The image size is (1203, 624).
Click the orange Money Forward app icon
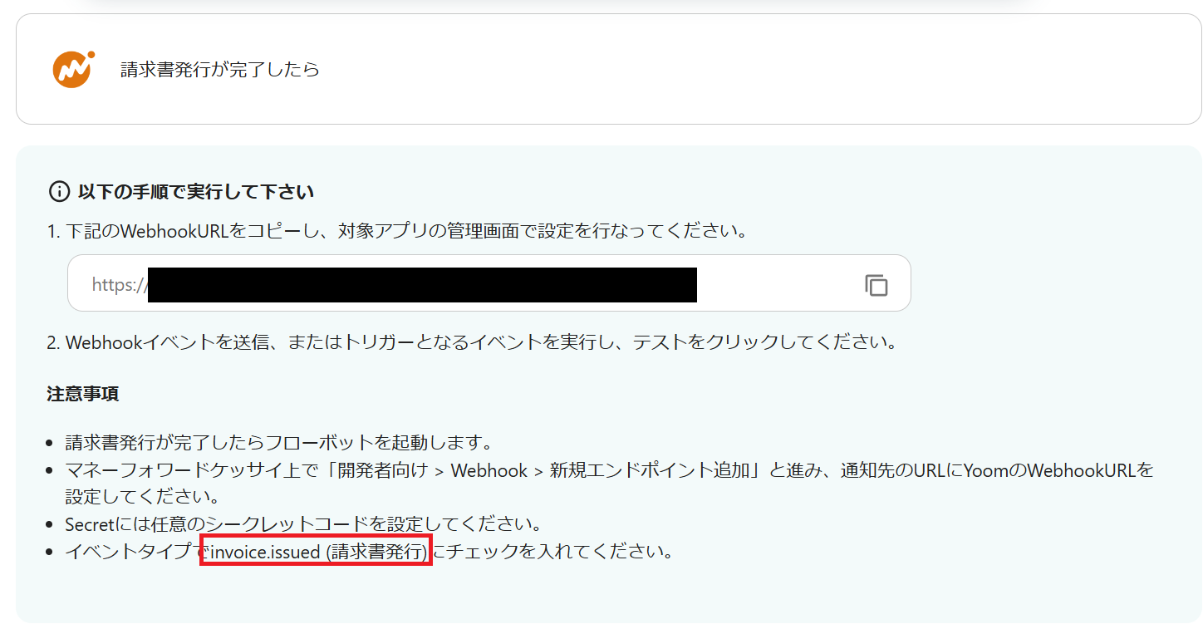click(74, 69)
